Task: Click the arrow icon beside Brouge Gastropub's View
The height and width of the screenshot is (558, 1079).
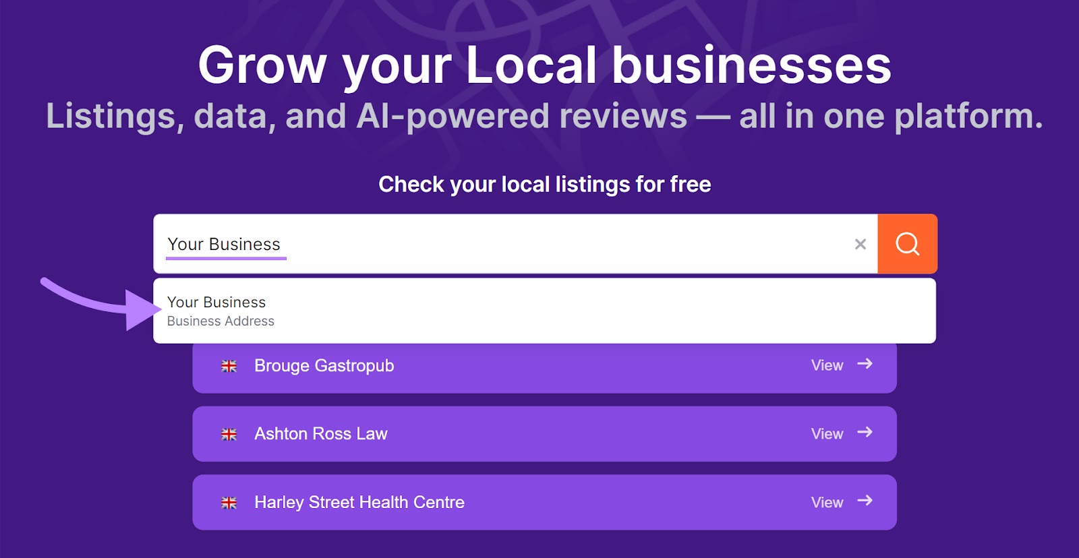Action: click(x=865, y=365)
